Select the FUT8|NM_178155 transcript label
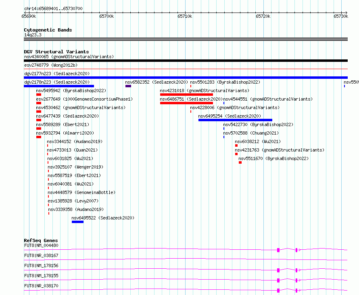Screen dimensions: 359x295 click(x=41, y=276)
